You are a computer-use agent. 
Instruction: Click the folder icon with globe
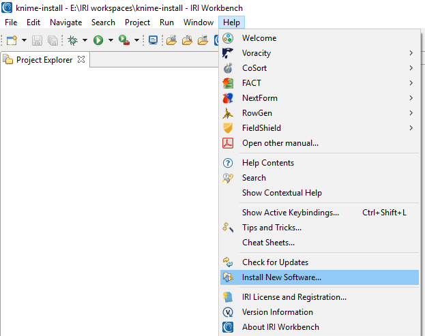pos(171,40)
